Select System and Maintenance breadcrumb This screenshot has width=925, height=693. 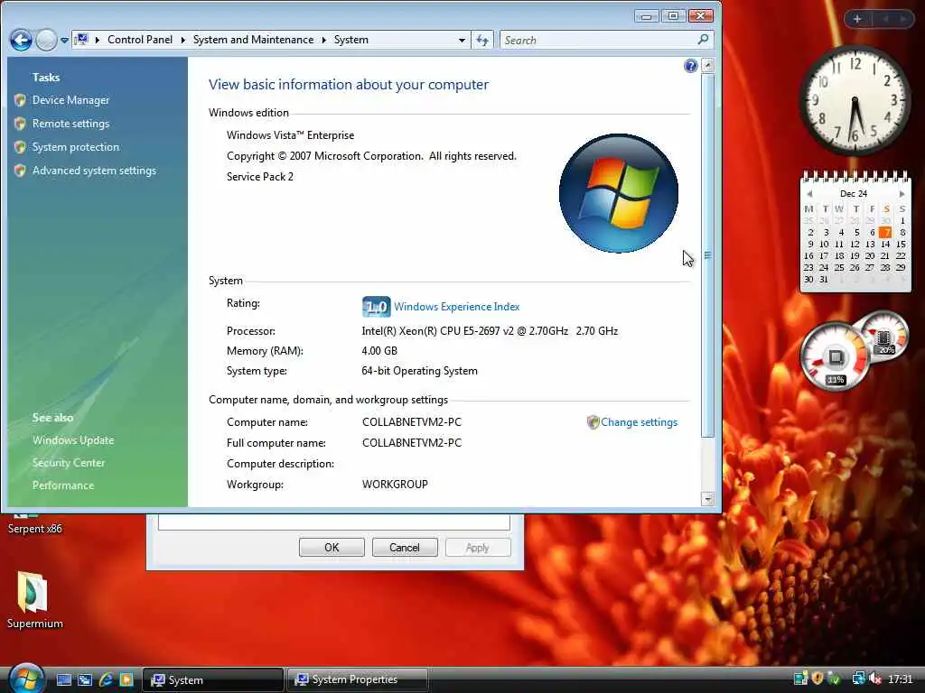coord(253,40)
